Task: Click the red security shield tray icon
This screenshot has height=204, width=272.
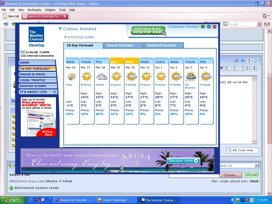Action: coord(248,200)
